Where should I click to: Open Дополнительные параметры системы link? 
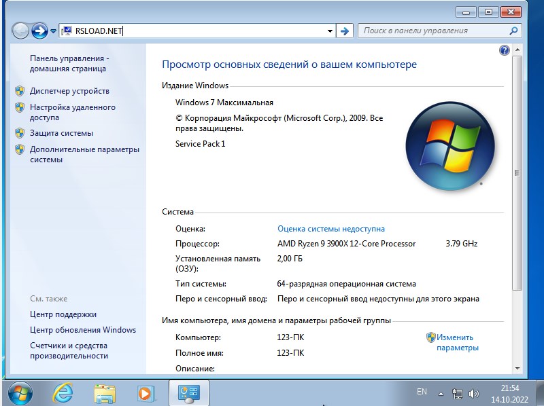pos(84,155)
